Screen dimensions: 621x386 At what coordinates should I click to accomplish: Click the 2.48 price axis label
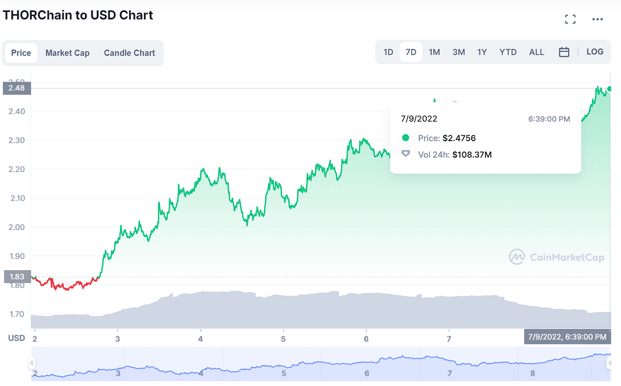tap(17, 88)
